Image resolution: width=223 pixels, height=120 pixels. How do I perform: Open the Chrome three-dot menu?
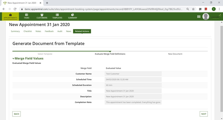(x=219, y=9)
